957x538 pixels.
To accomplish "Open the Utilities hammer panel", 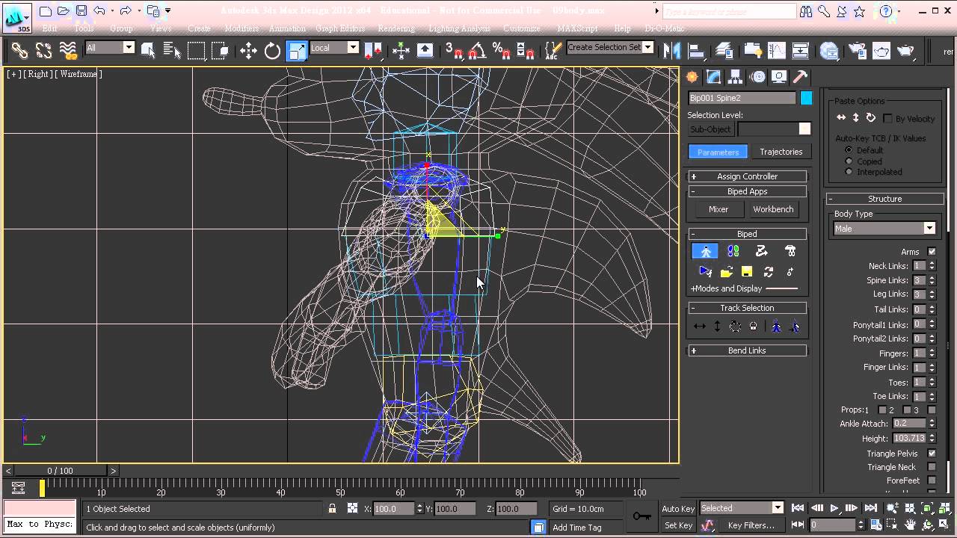I will click(800, 77).
